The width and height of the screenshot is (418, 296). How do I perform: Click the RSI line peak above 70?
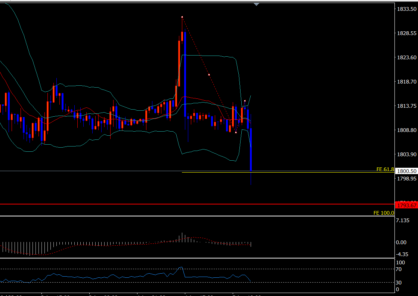(181, 267)
